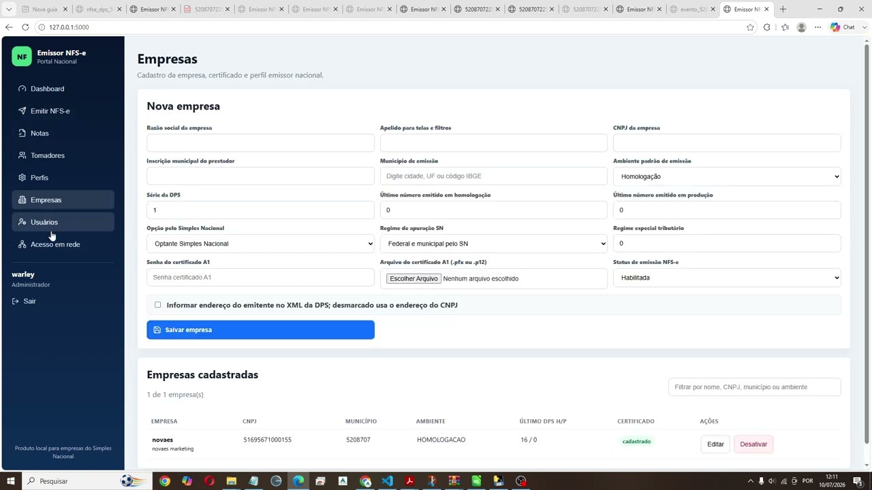This screenshot has height=490, width=872.
Task: Open Opção pelo Simples Nacional dropdown
Action: click(260, 244)
